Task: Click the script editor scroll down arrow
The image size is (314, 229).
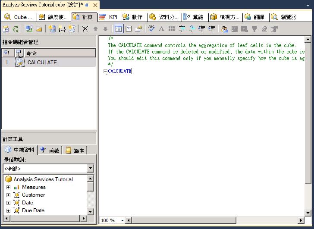Action: (308, 213)
